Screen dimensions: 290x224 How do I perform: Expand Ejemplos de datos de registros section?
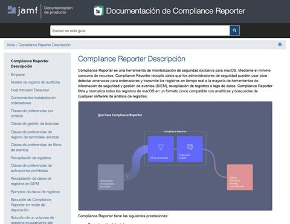tap(8, 192)
